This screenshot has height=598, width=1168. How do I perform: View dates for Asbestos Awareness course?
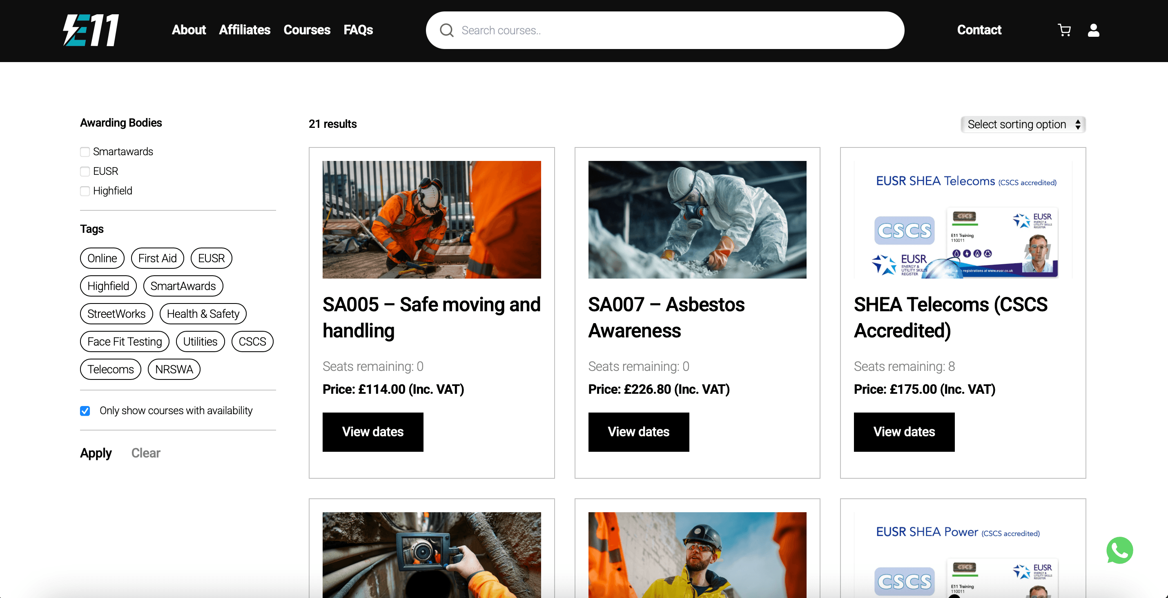[638, 432]
